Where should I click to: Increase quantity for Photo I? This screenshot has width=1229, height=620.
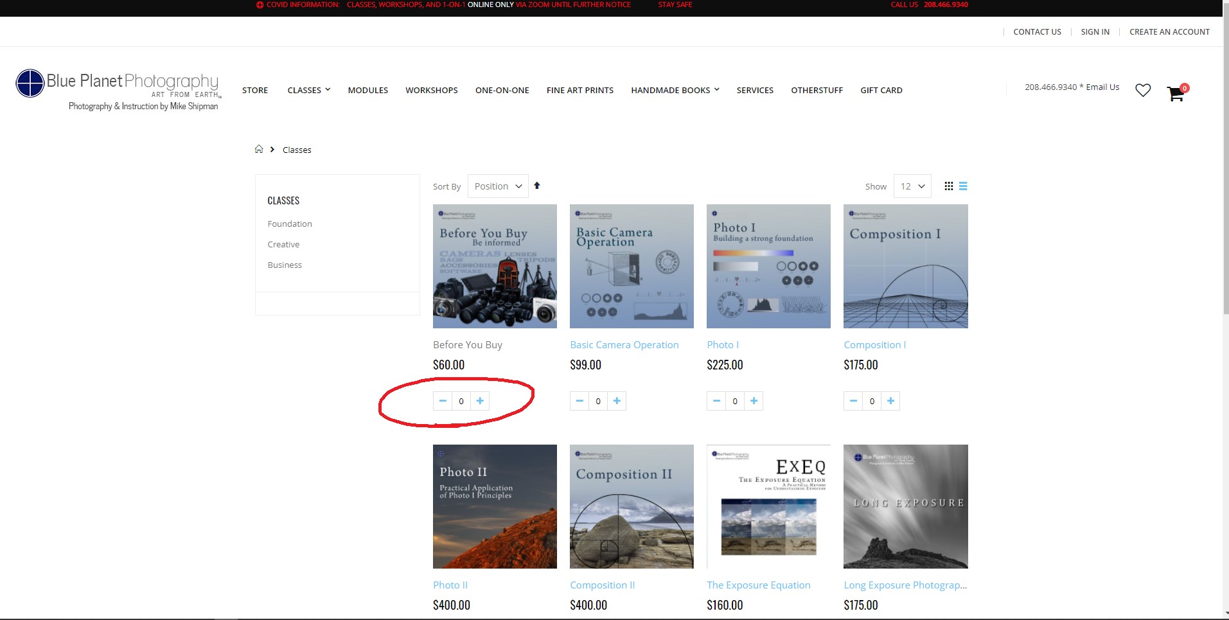pyautogui.click(x=753, y=400)
